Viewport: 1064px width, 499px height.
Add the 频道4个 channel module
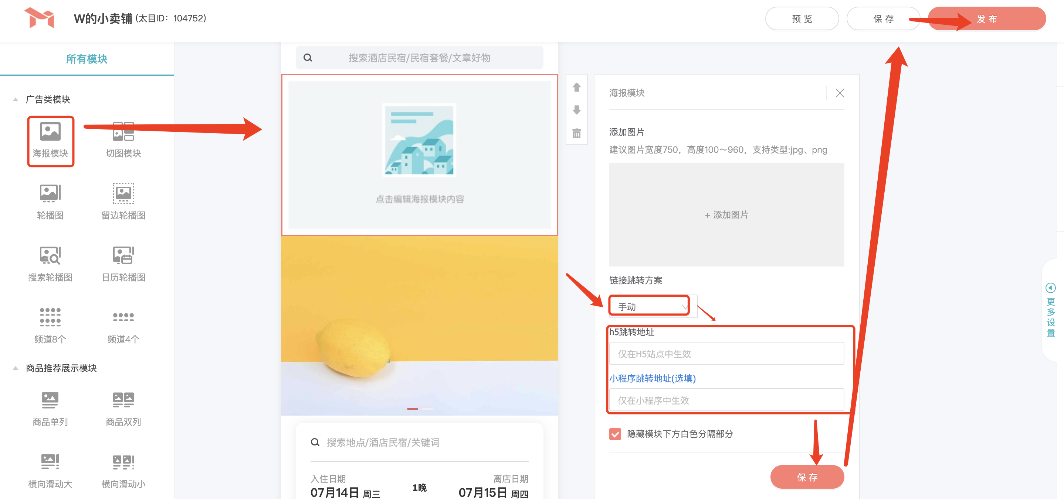[123, 317]
